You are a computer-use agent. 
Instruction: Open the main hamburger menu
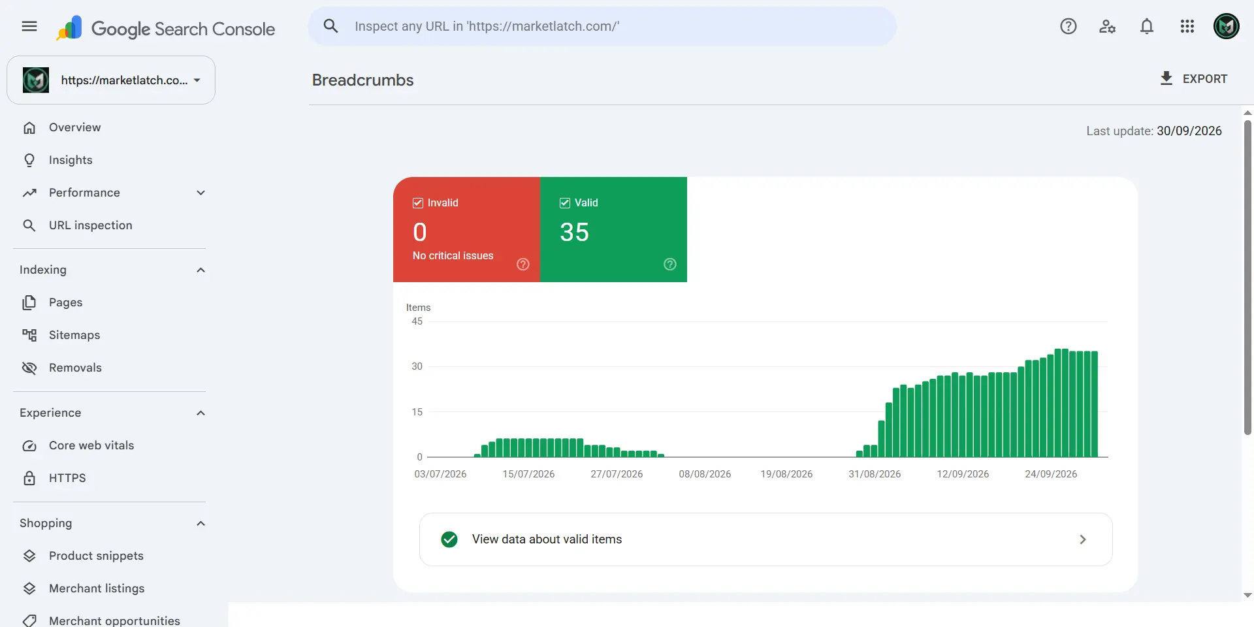29,26
